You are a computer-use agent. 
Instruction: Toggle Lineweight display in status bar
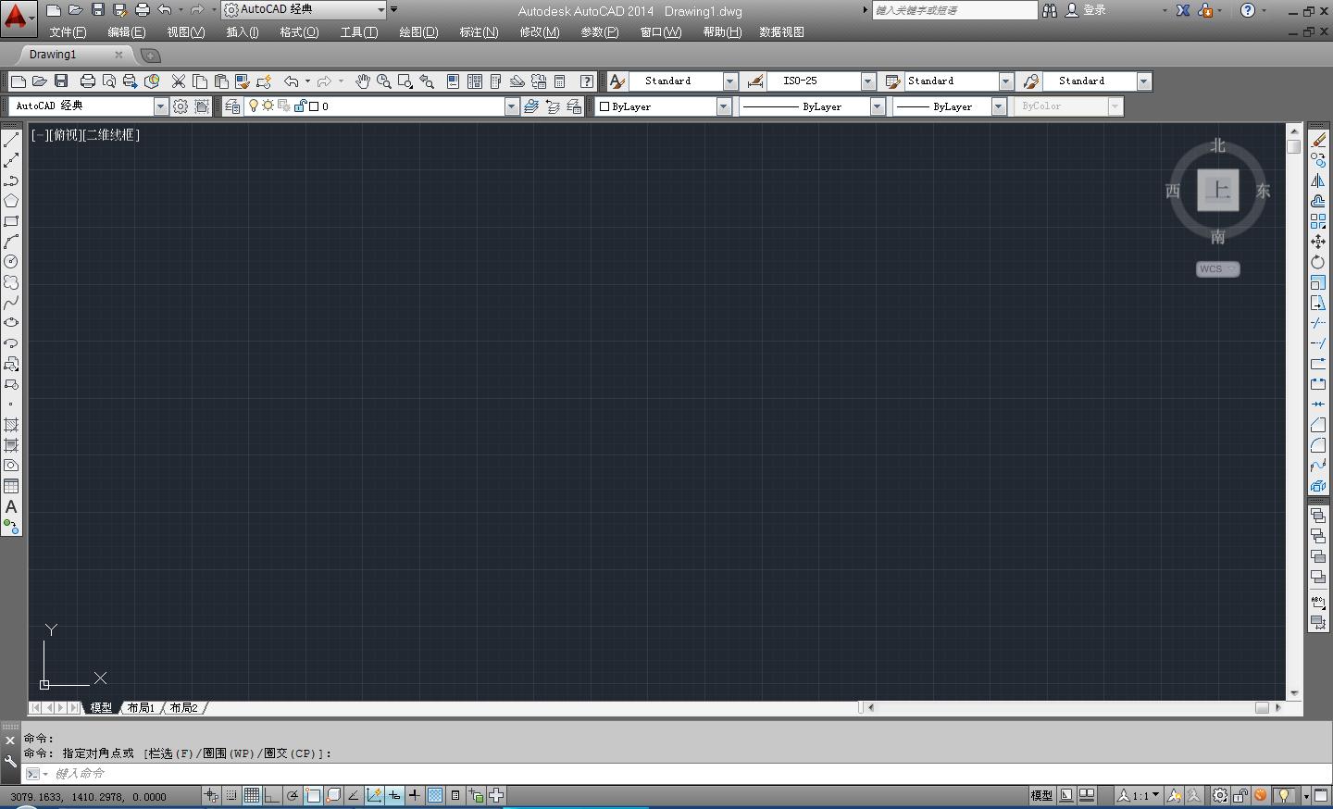pyautogui.click(x=415, y=795)
